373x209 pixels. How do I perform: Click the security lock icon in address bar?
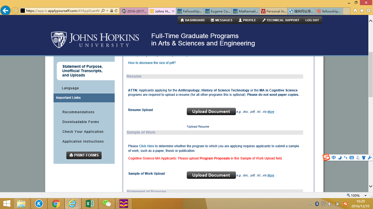coord(111,11)
